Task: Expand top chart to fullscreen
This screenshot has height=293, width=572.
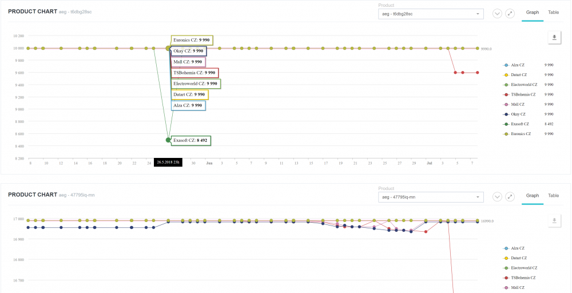Action: click(510, 14)
